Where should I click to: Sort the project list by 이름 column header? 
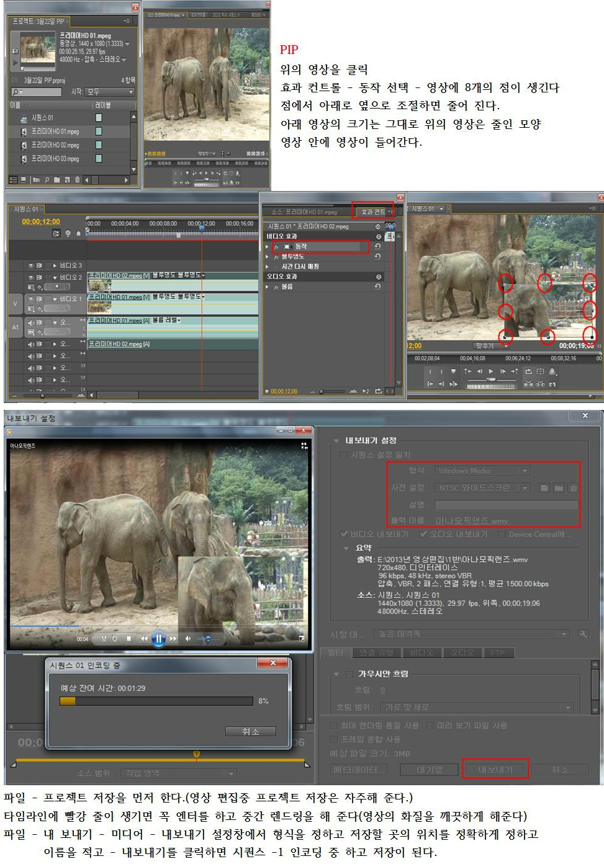click(x=16, y=105)
